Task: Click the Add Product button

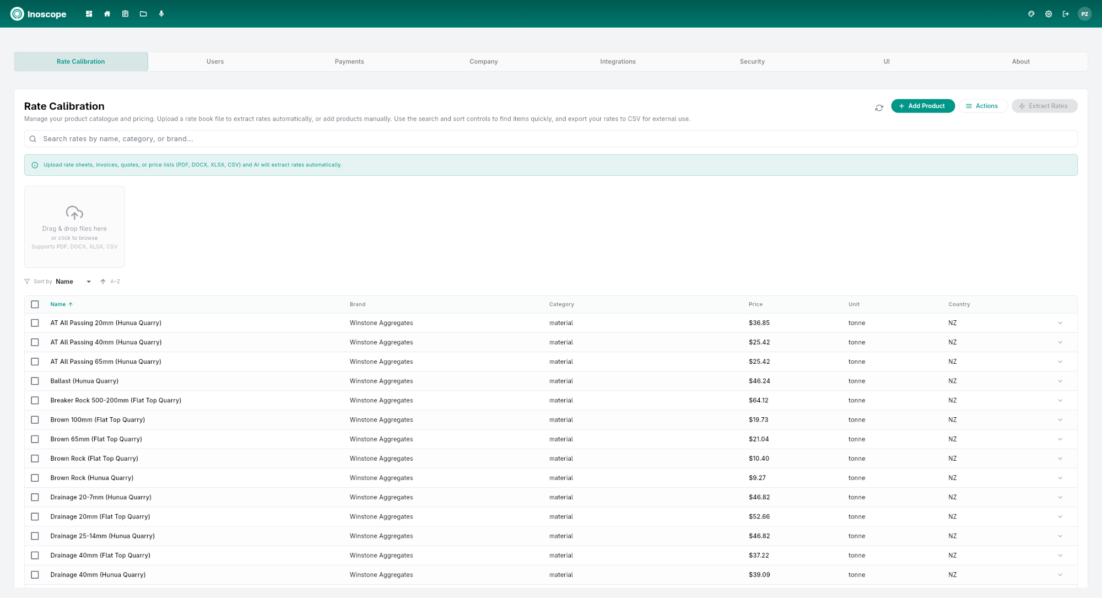Action: 923,105
